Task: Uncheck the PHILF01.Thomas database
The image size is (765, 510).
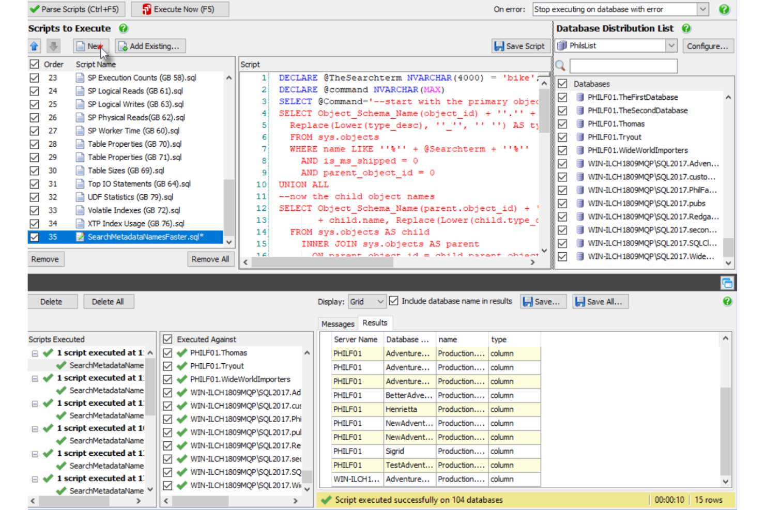Action: click(x=562, y=123)
